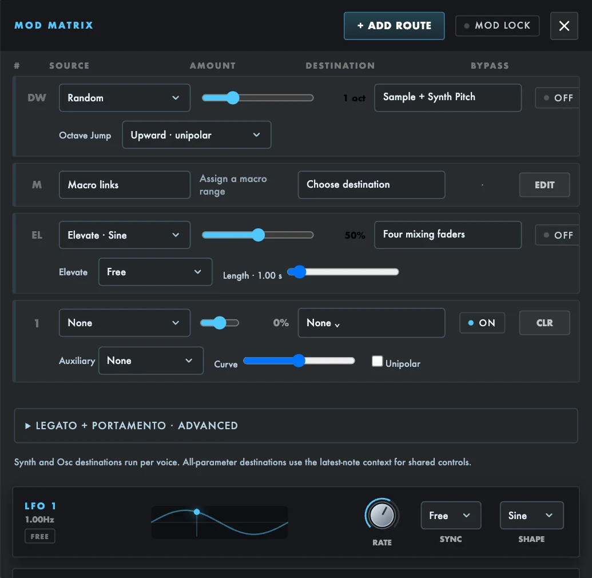Adjust the Random route amount slider

(x=258, y=98)
